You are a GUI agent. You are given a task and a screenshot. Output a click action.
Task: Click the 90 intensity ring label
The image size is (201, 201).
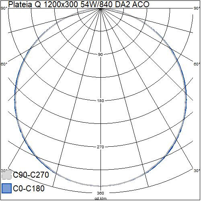coord(100,54)
